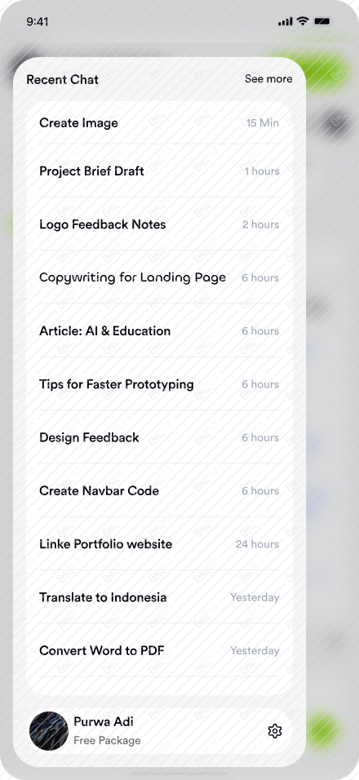Check the Wi-Fi status icon
The width and height of the screenshot is (359, 780).
[302, 21]
